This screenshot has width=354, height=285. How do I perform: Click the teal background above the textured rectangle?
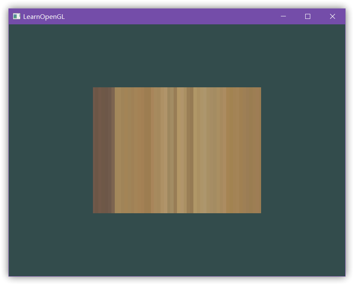click(x=177, y=55)
